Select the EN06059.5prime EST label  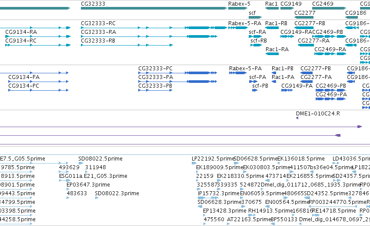pyautogui.click(x=262, y=193)
